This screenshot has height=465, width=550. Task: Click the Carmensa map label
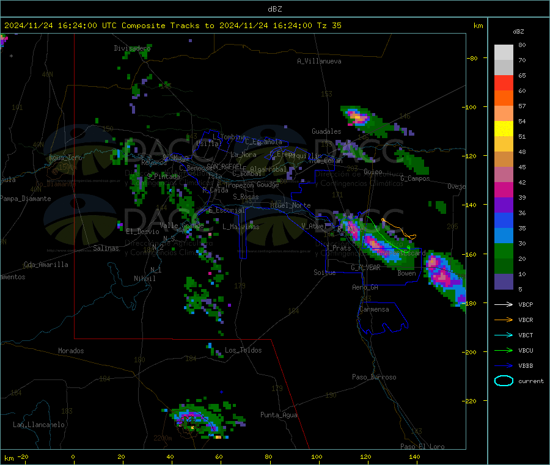(374, 309)
